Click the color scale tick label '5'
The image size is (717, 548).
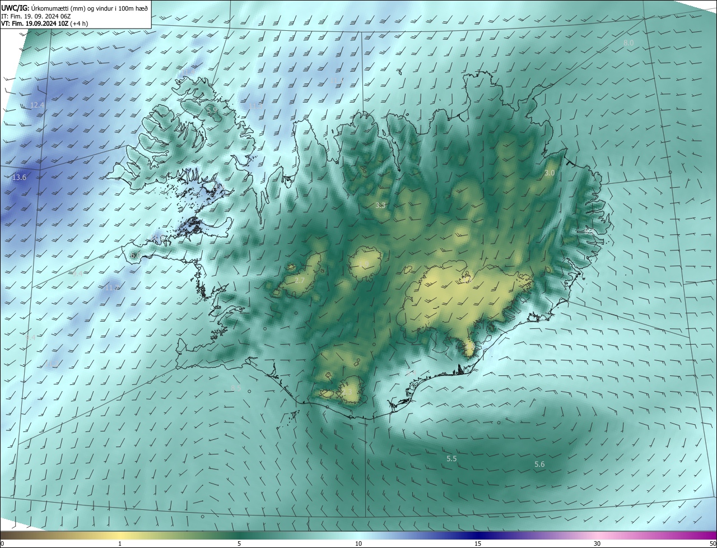(239, 544)
